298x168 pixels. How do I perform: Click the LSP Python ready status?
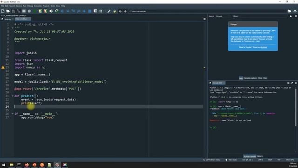click(211, 160)
